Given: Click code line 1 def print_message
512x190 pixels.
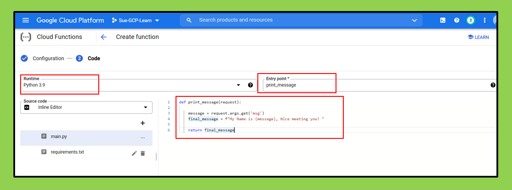Looking at the screenshot, I should [x=210, y=102].
